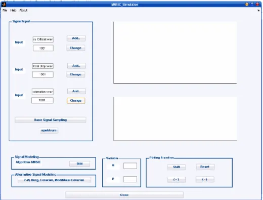This screenshot has height=200, width=263.
Task: Click Add button for first input
Action: [x=76, y=38]
